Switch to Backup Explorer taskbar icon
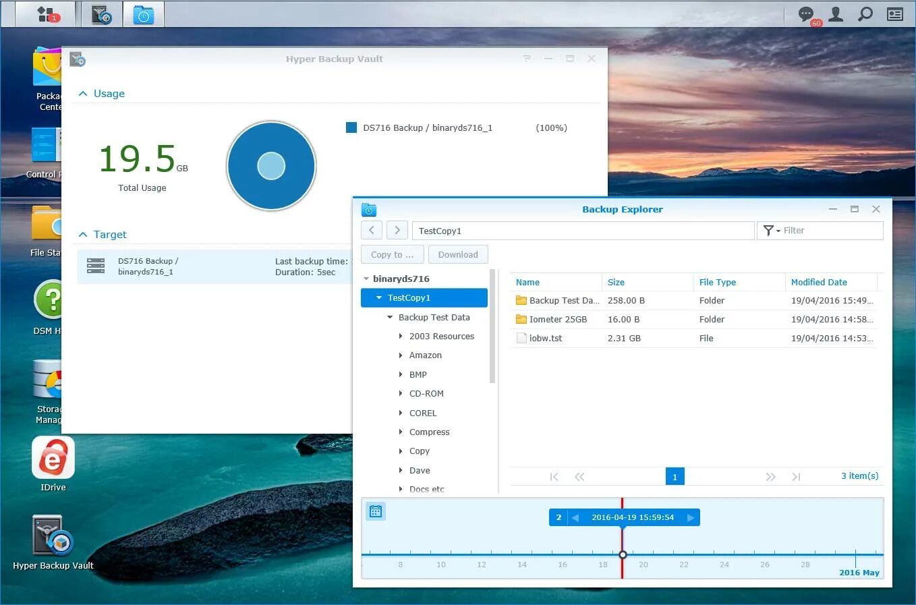Viewport: 916px width, 605px height. click(x=143, y=13)
